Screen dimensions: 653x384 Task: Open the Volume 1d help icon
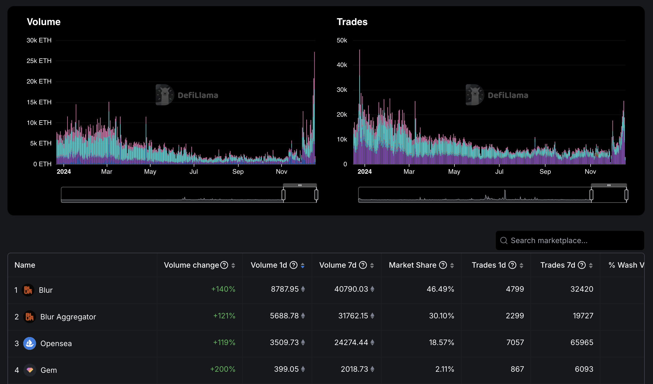tap(294, 265)
